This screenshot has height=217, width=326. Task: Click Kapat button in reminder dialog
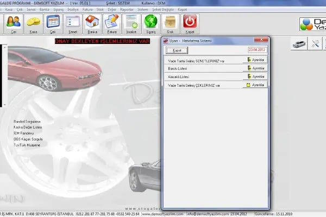pos(177,50)
